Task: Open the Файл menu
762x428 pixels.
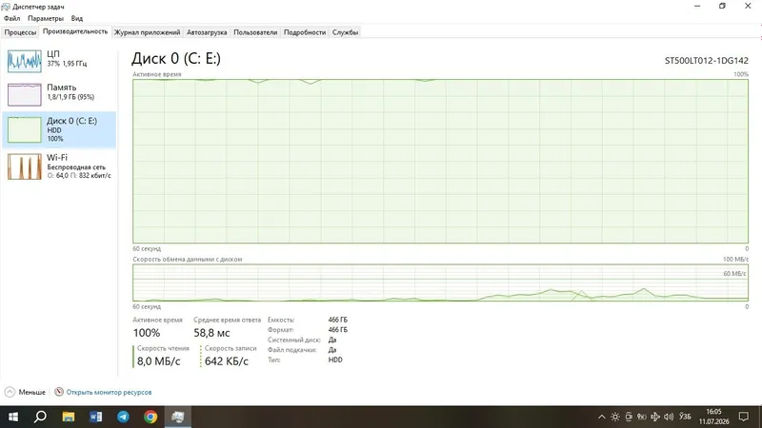Action: 11,18
